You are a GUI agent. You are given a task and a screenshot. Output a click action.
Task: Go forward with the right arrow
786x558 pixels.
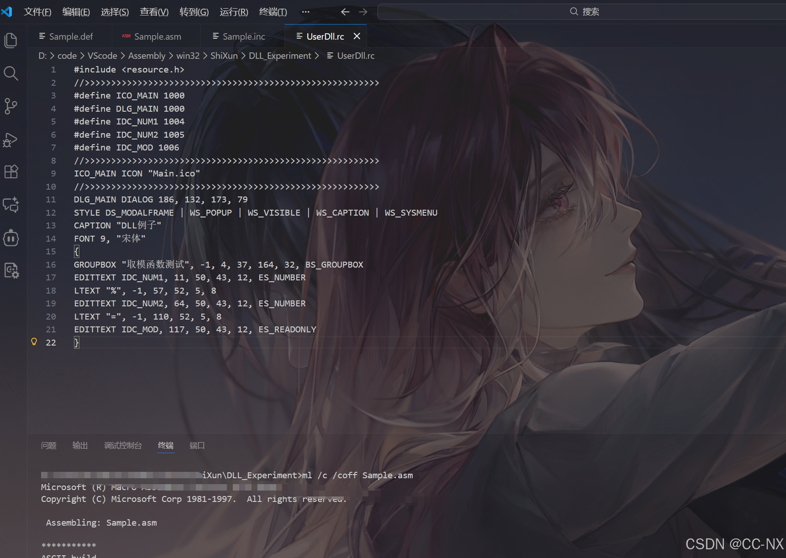(363, 12)
